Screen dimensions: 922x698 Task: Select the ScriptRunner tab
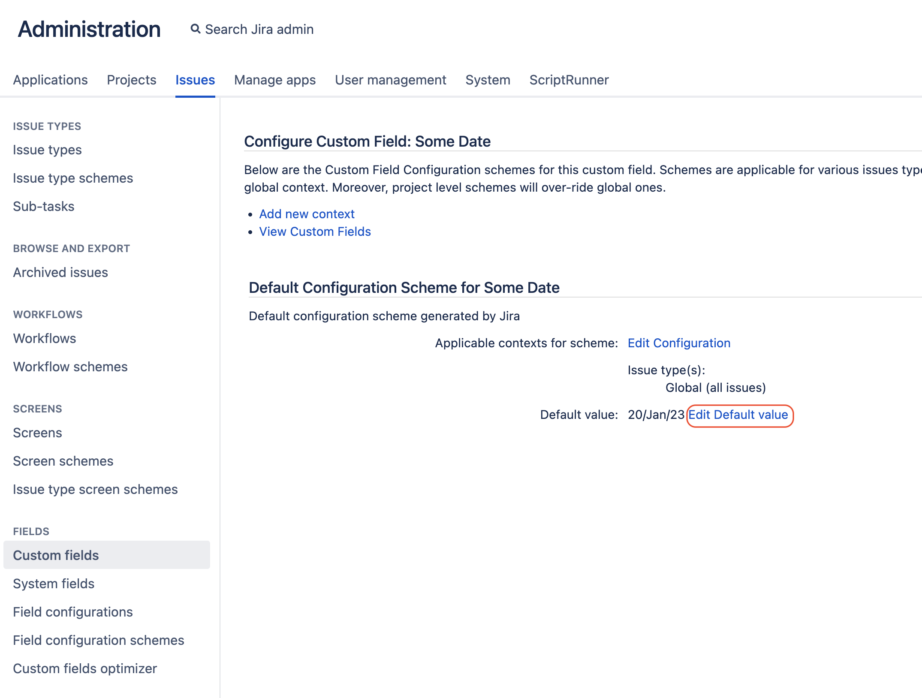(569, 80)
